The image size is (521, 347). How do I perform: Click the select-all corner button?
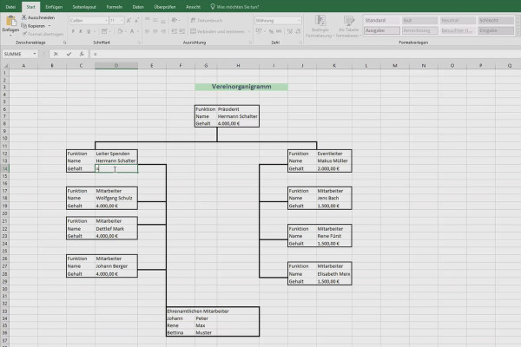(x=4, y=66)
